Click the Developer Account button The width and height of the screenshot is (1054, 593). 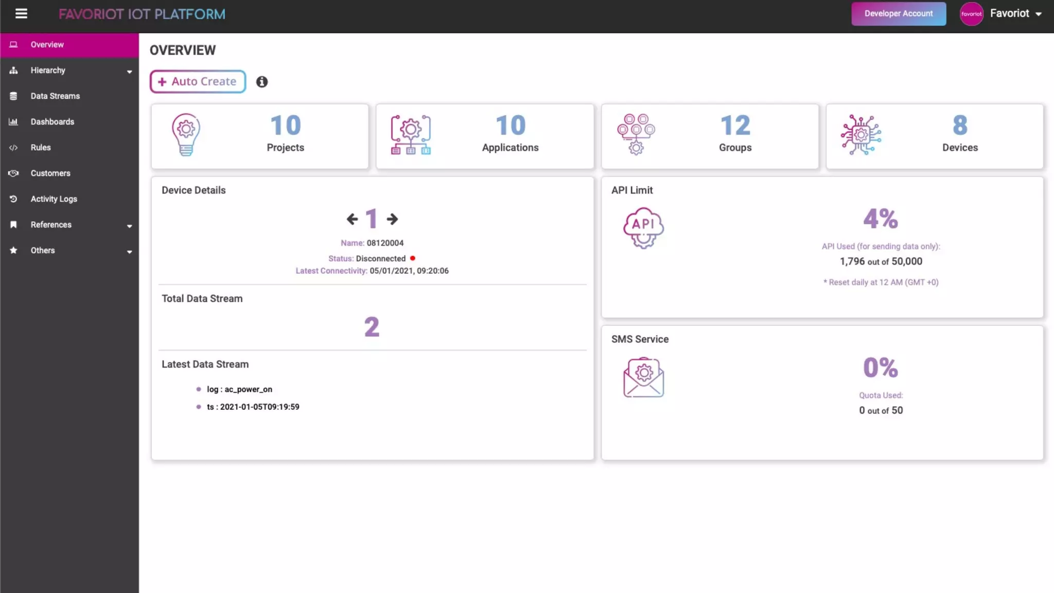898,14
